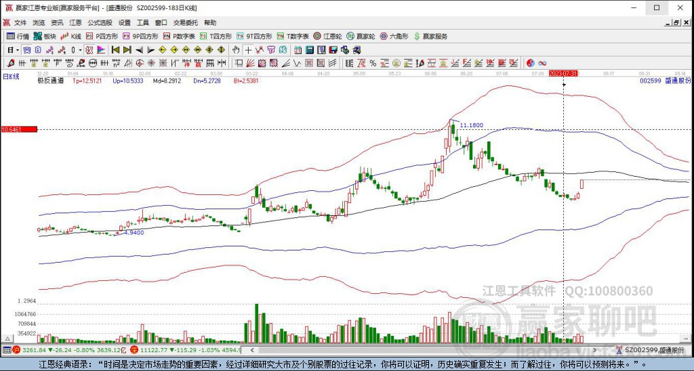Open the T数字表 tool
The width and height of the screenshot is (694, 371).
[293, 37]
